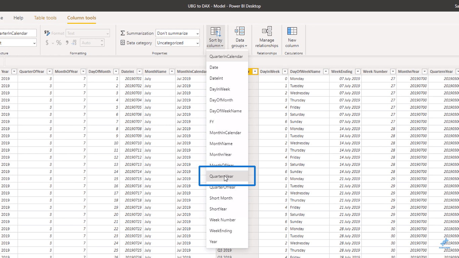Select cell 20190720 in DateInt
Image resolution: width=459 pixels, height=258 pixels.
click(131, 214)
